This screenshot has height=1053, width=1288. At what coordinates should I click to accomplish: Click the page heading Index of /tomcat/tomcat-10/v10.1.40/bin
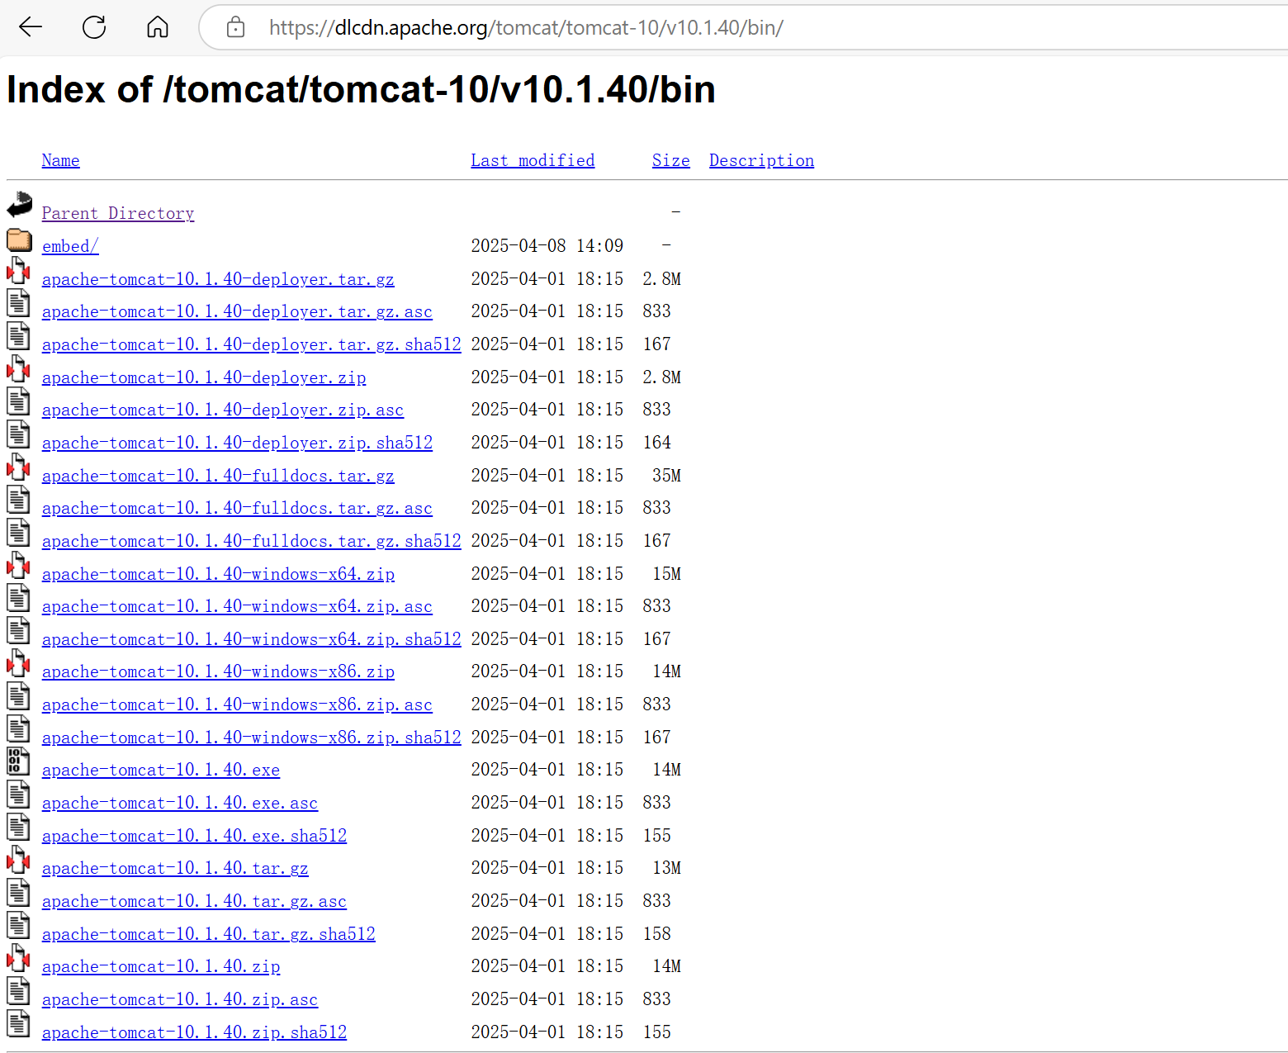click(361, 89)
